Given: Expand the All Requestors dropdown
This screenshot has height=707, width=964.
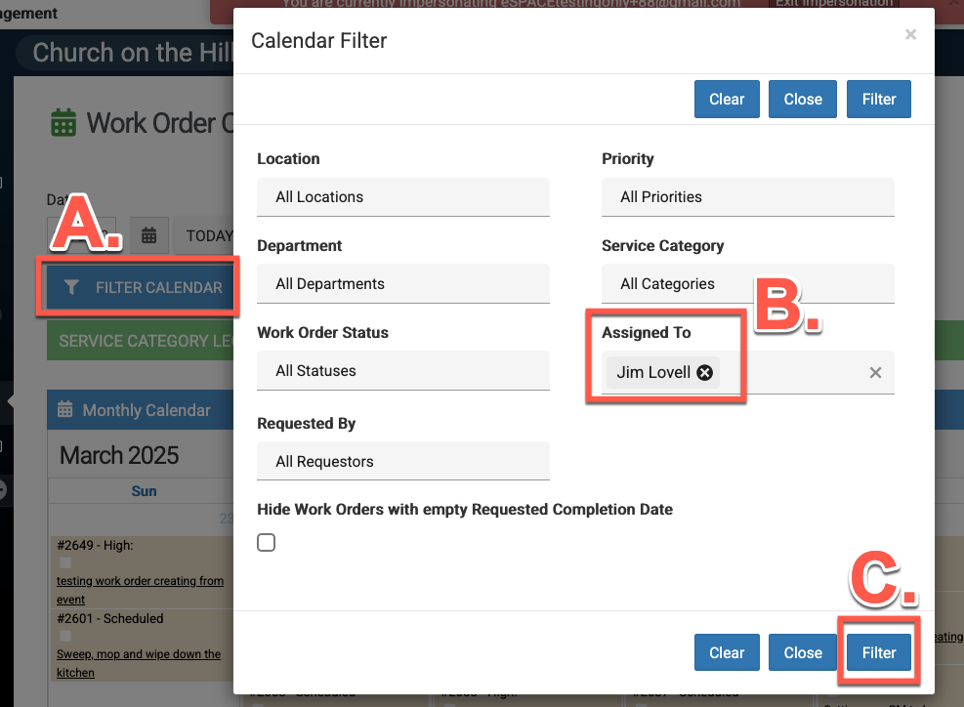Looking at the screenshot, I should point(402,462).
